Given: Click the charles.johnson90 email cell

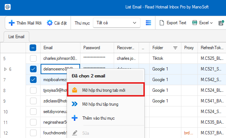Looking at the screenshot, I should 60,58.
